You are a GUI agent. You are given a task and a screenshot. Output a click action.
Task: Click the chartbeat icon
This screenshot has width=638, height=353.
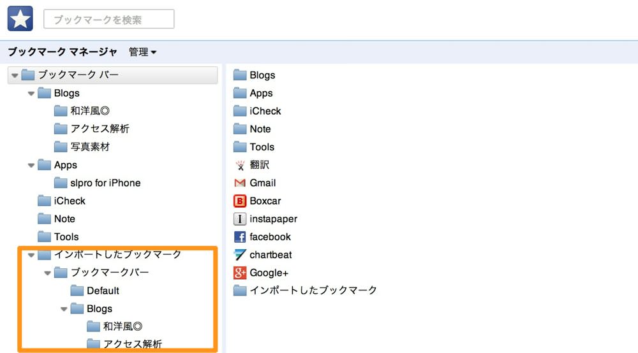tap(240, 255)
